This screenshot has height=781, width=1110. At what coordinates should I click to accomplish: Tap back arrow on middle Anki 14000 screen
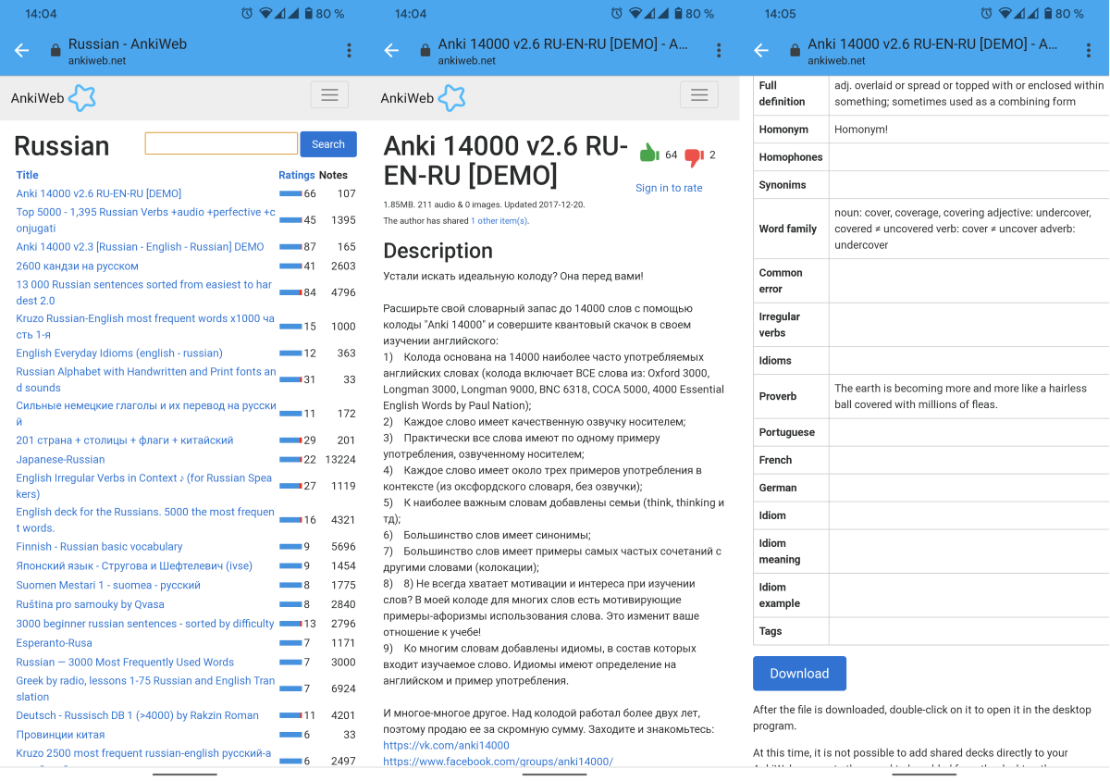391,51
